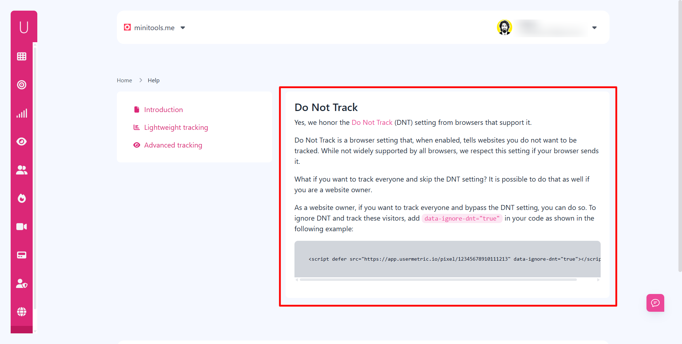Select the goals target icon in sidebar
The height and width of the screenshot is (344, 682).
22,85
